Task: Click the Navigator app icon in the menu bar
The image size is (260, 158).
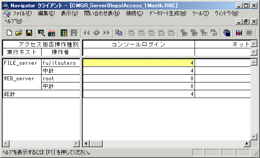Action: tap(7, 14)
